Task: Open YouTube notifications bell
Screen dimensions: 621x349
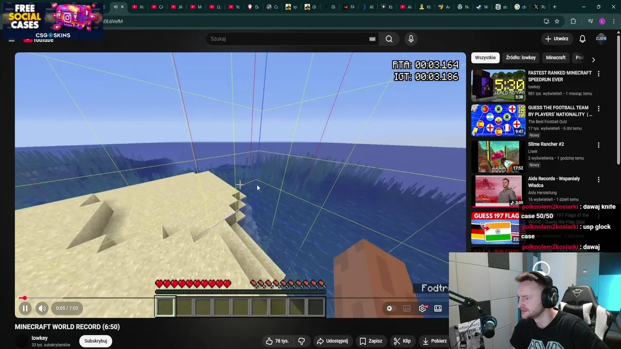Action: click(582, 39)
